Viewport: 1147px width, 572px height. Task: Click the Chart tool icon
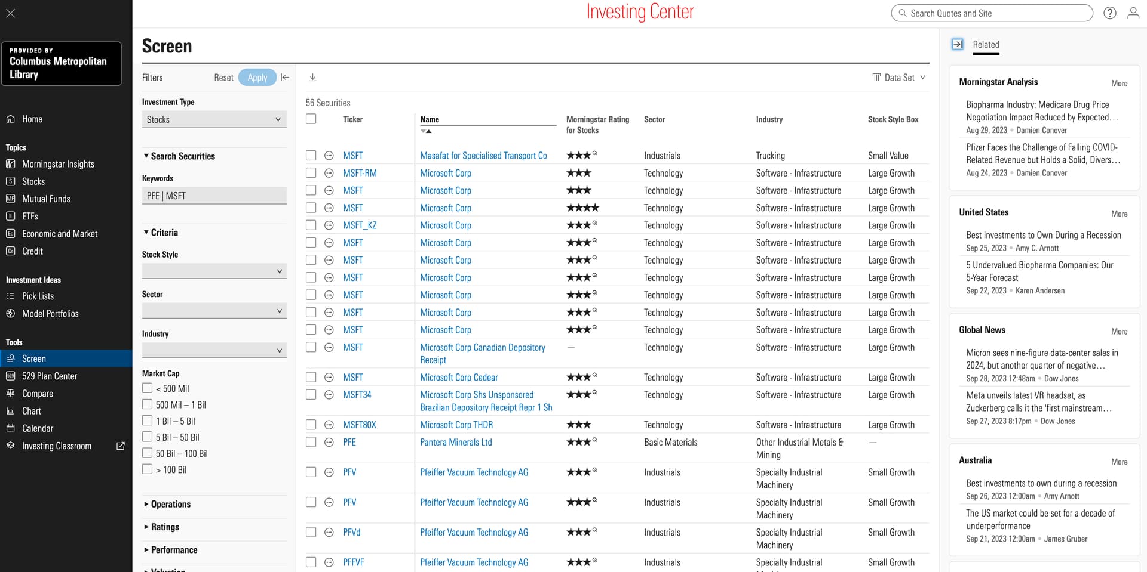(x=10, y=411)
